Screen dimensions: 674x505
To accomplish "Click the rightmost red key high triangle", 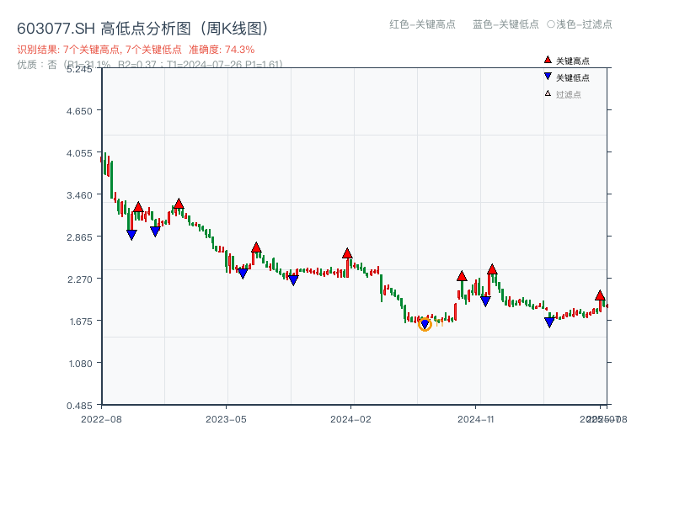I will 600,295.
